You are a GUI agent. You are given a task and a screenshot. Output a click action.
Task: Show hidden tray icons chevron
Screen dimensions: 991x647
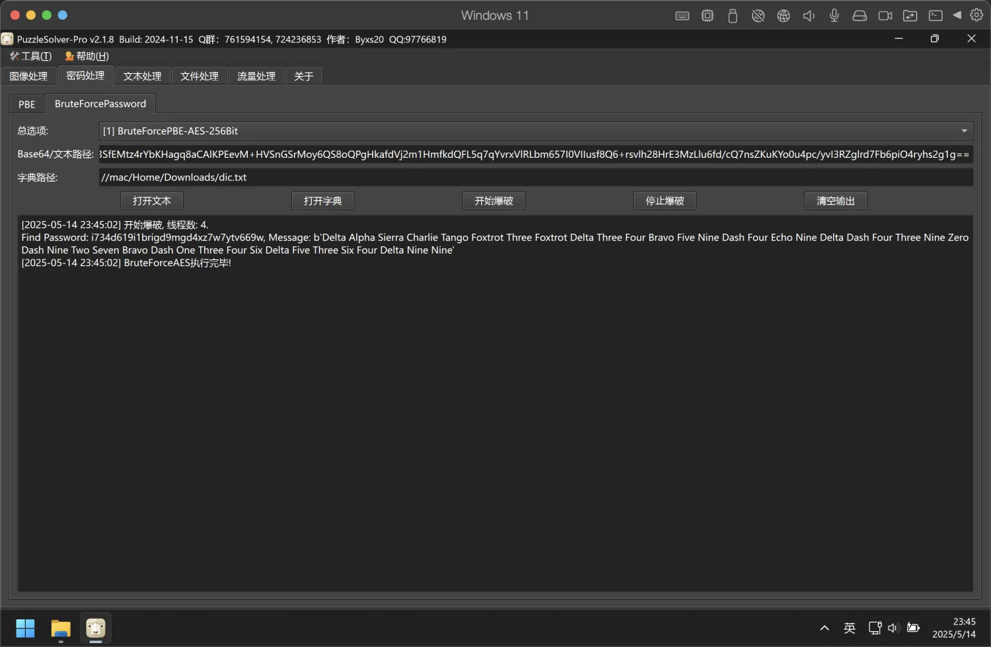point(825,628)
